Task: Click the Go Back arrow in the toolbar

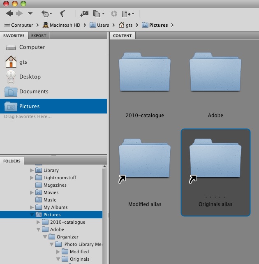Action: (9, 14)
